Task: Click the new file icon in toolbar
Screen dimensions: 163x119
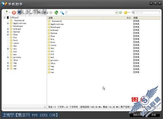Action: (x=6, y=12)
